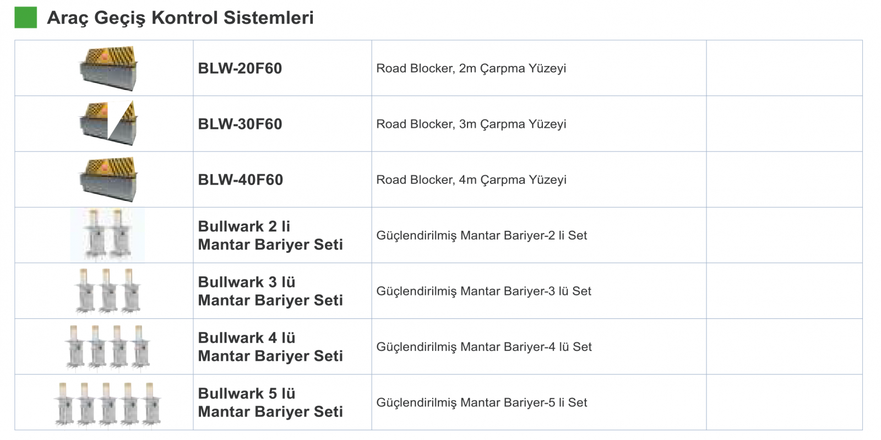This screenshot has width=881, height=440.
Task: Select the Araç Geçiş Kontrol Sistemleri heading
Action: pos(180,18)
